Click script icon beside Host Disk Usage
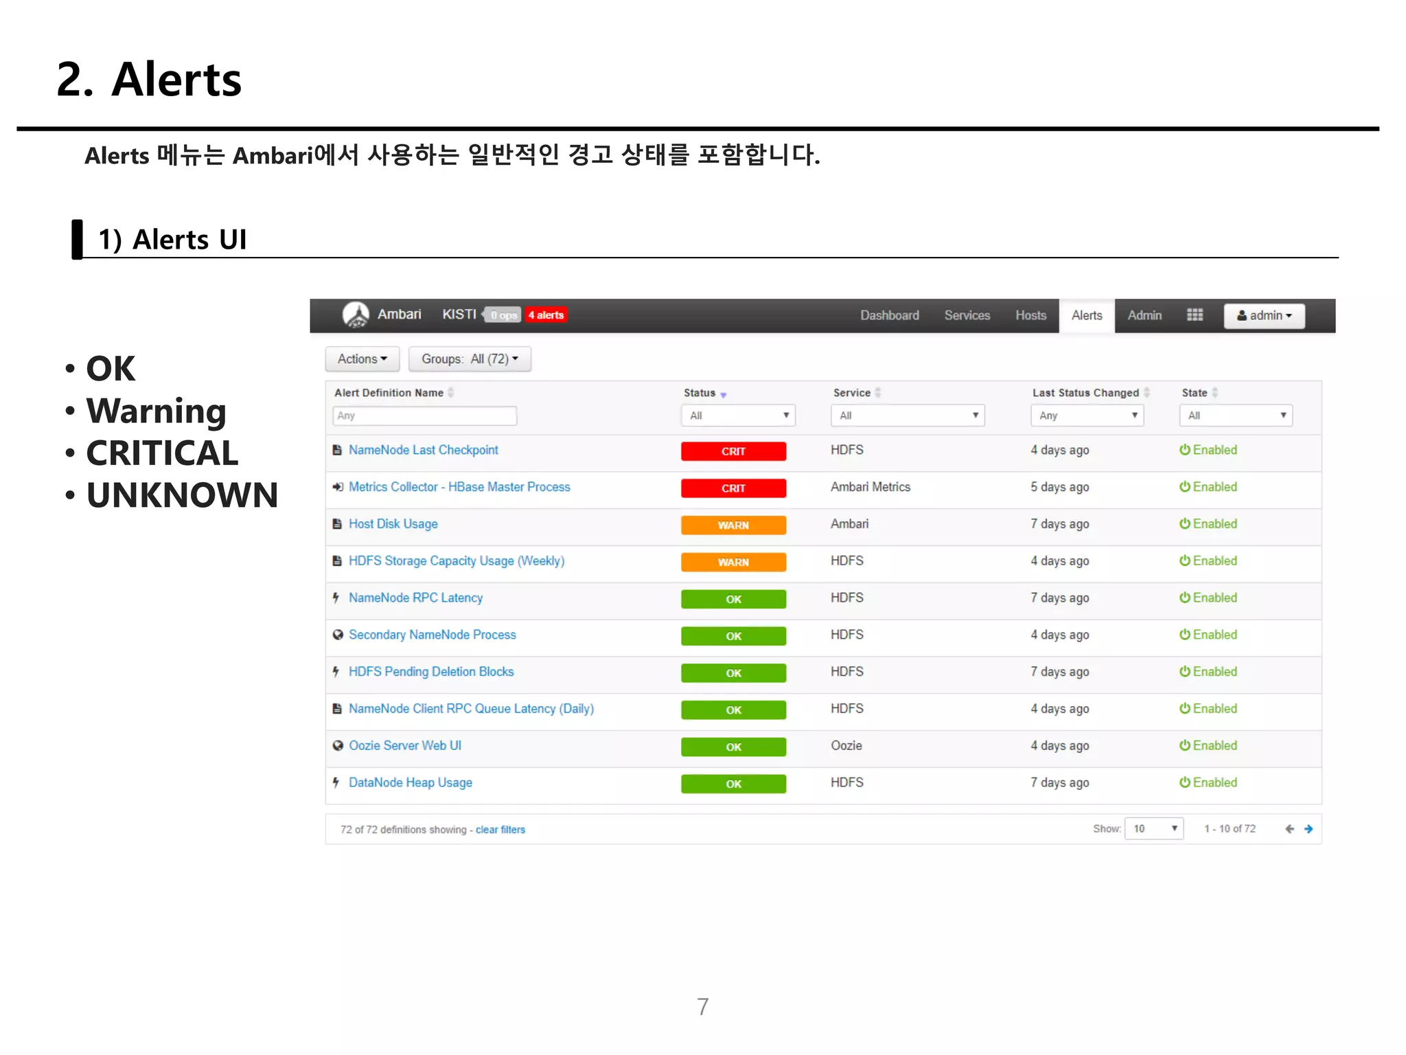1406x1055 pixels. [337, 524]
